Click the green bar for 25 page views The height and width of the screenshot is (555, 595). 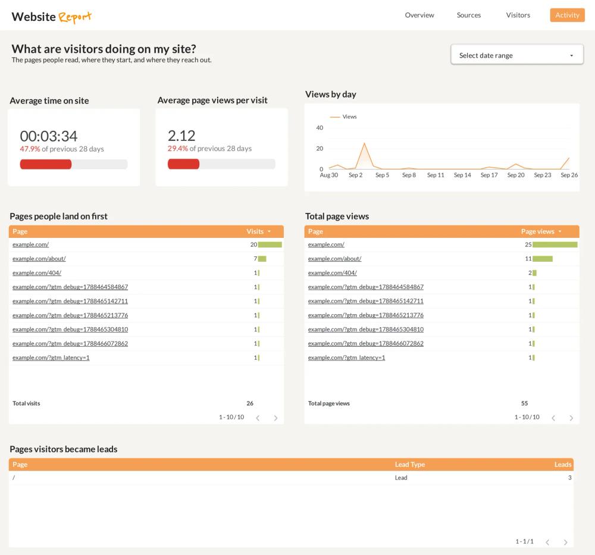[x=555, y=244]
